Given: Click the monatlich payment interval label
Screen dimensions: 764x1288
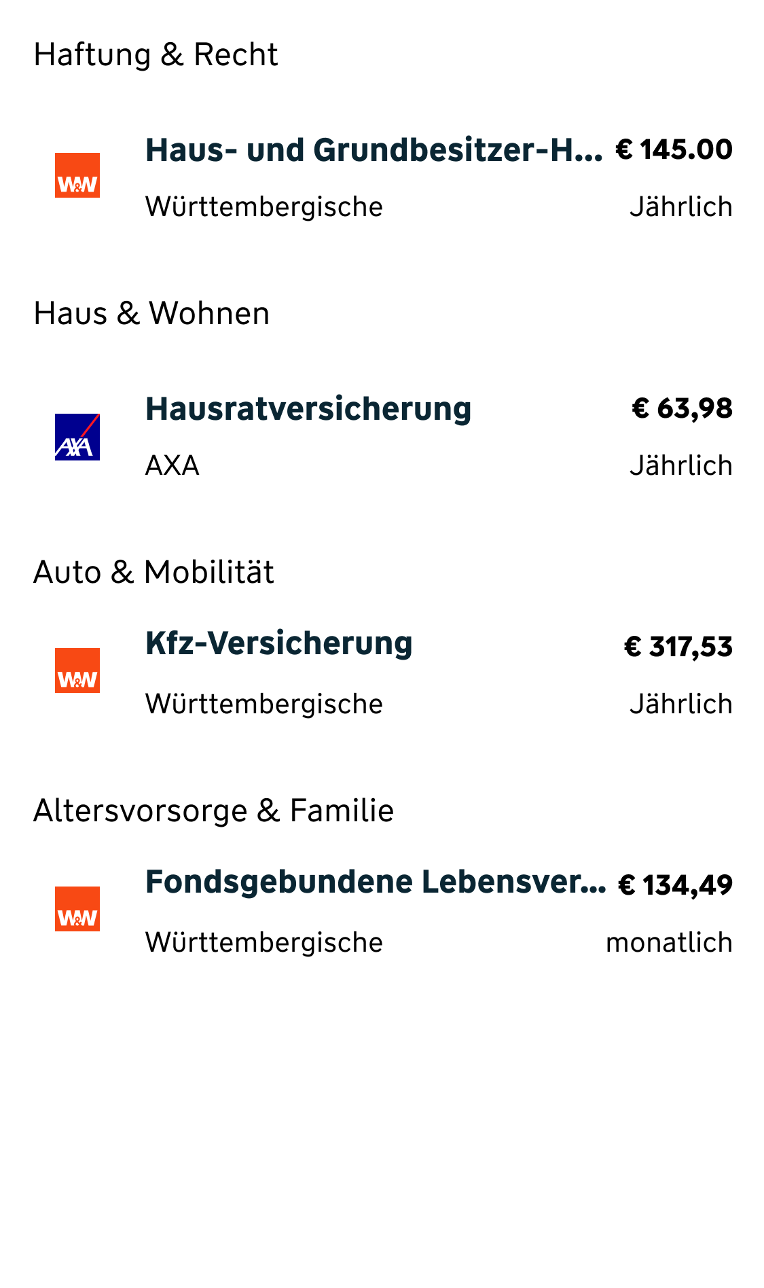Looking at the screenshot, I should pyautogui.click(x=669, y=943).
